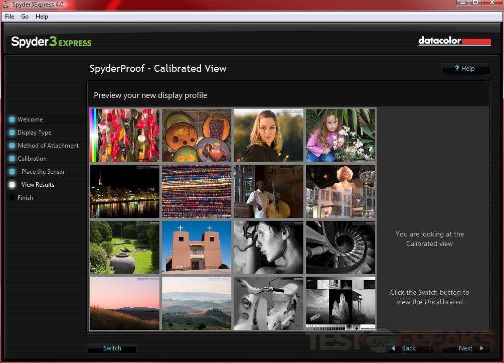The width and height of the screenshot is (504, 363).
Task: Open the File menu
Action: click(x=10, y=17)
